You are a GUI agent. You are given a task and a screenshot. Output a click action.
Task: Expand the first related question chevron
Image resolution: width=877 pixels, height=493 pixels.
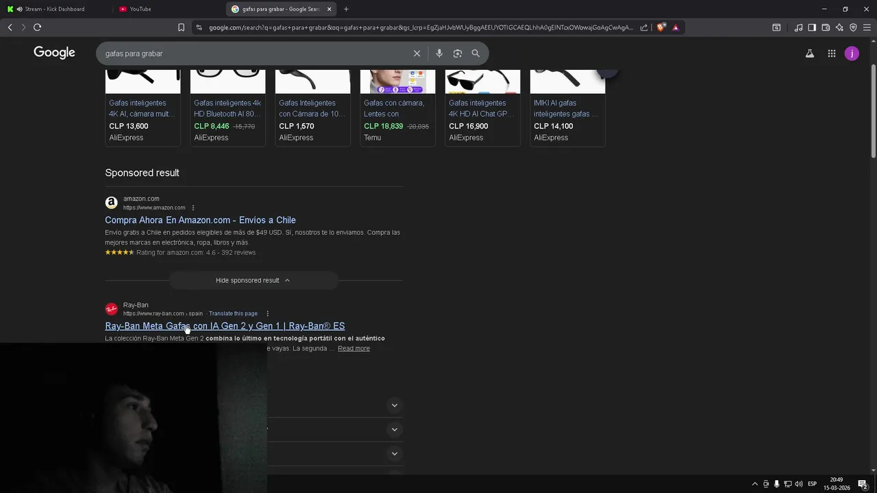(394, 405)
